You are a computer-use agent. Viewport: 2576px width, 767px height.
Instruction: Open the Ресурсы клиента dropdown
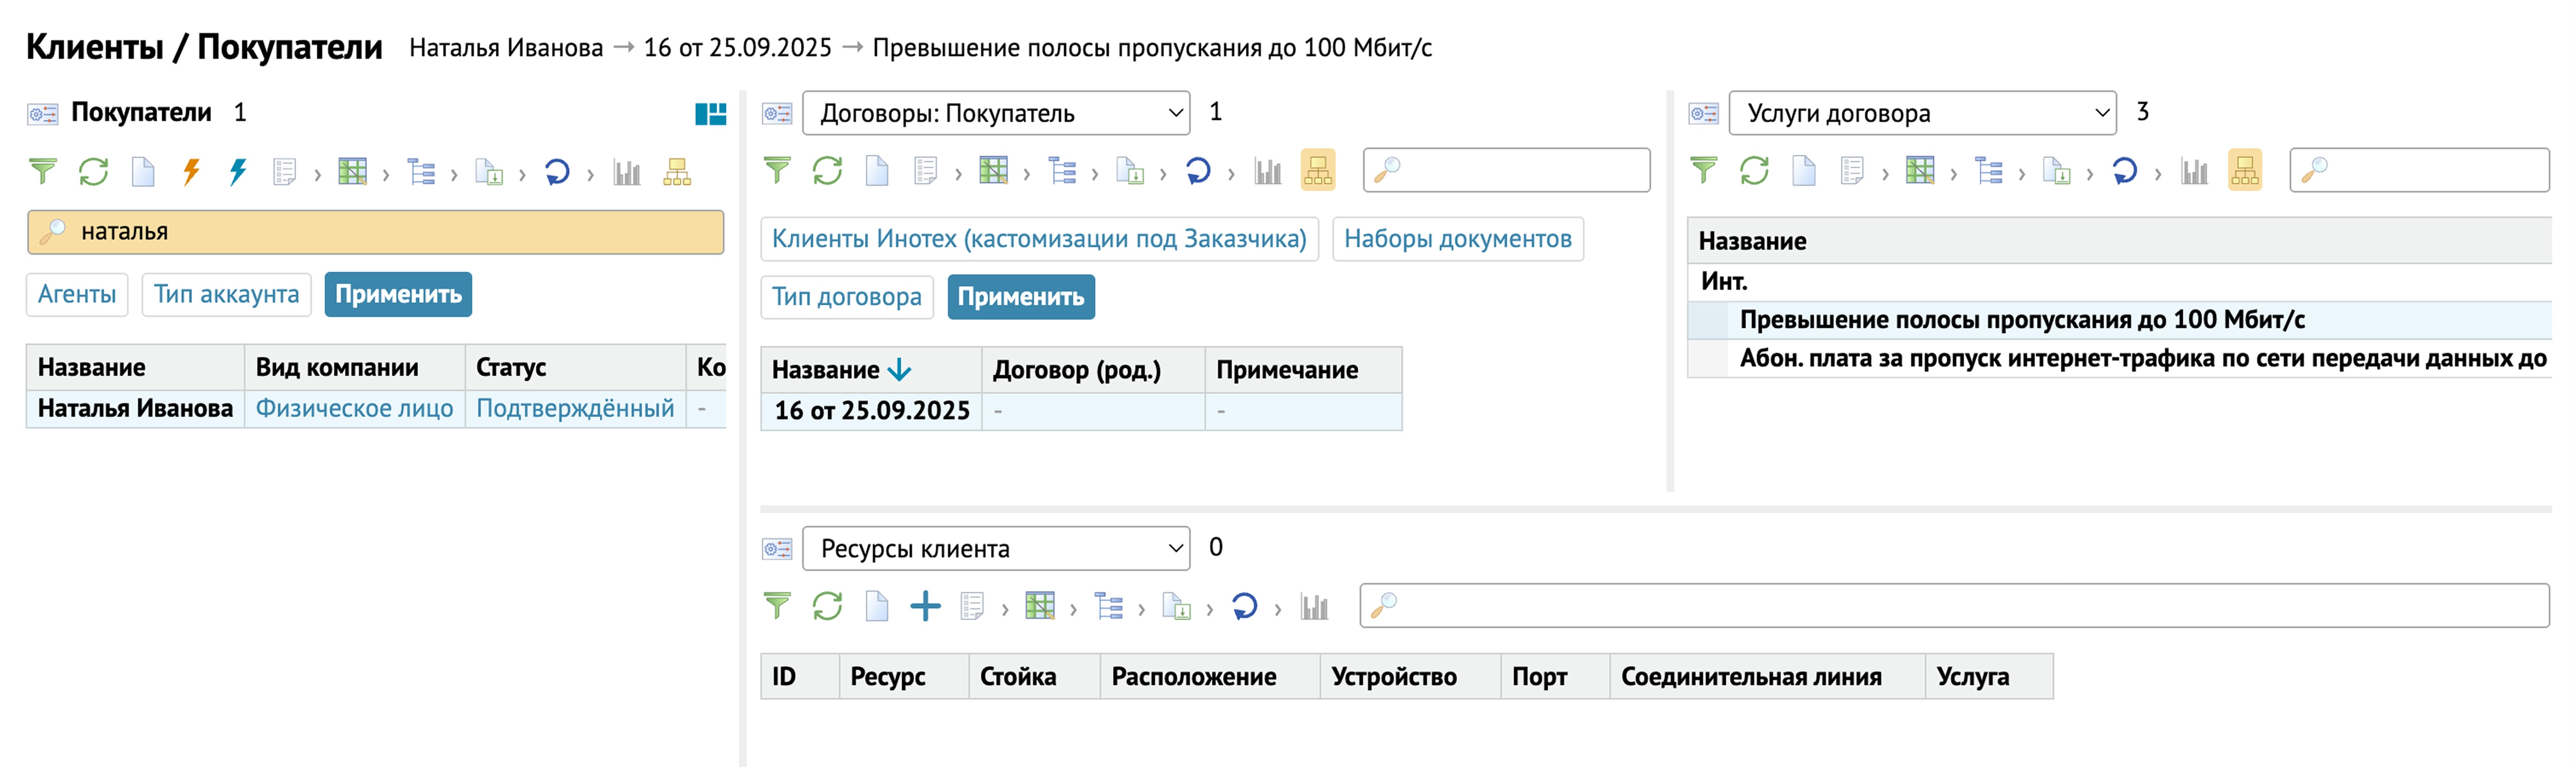click(x=995, y=548)
